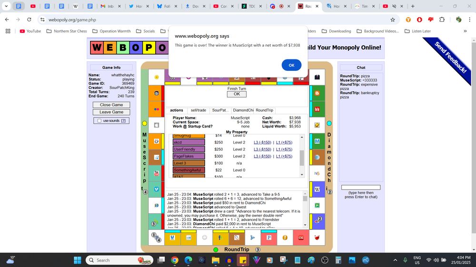Open the YouTube bookmark
Image resolution: width=476 pixels, height=267 pixels.
pyautogui.click(x=30, y=31)
